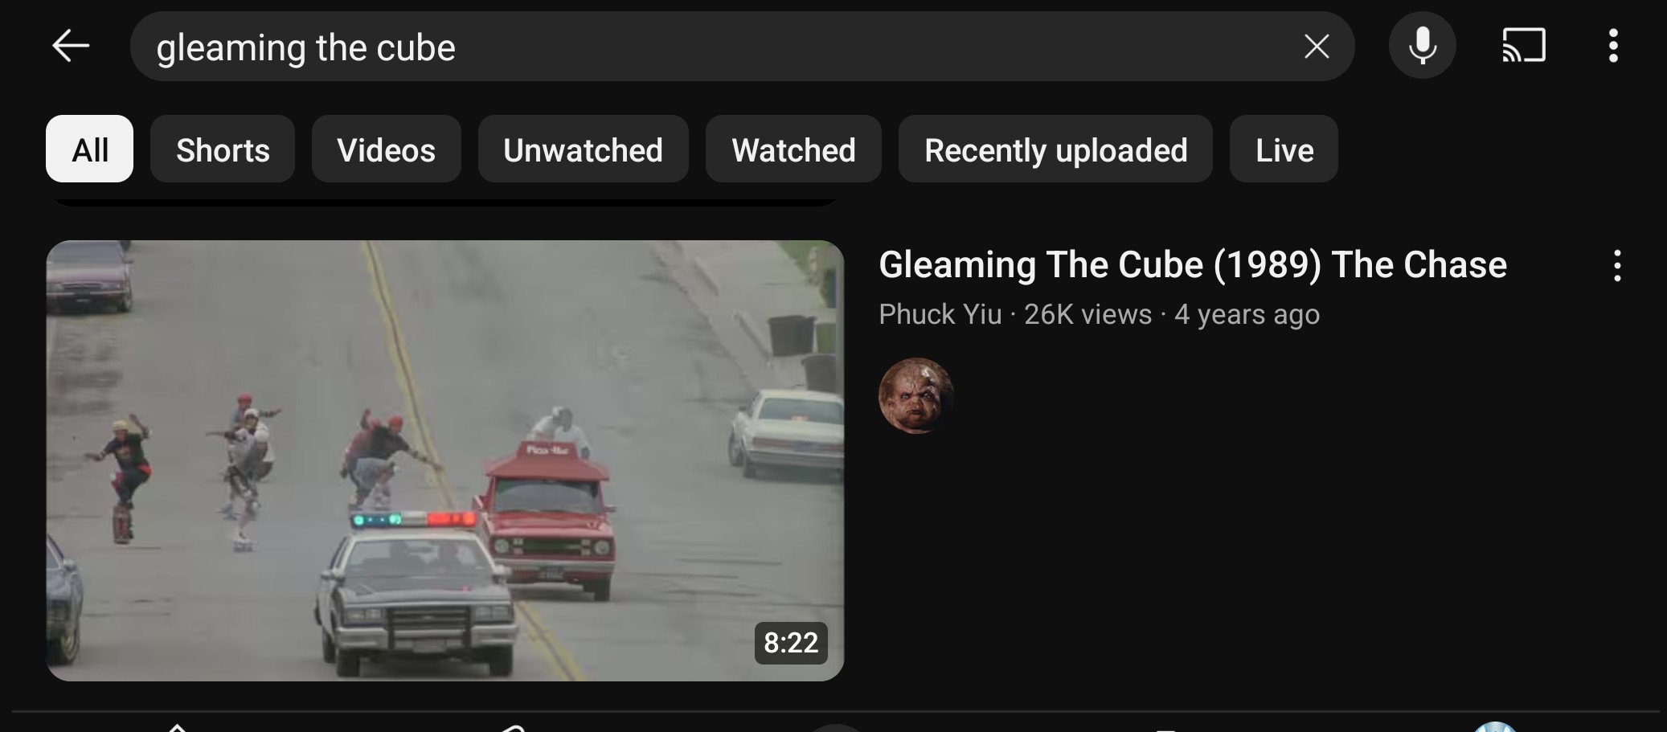Open the Phuck Yiu channel avatar
The height and width of the screenshot is (732, 1667).
(x=915, y=395)
